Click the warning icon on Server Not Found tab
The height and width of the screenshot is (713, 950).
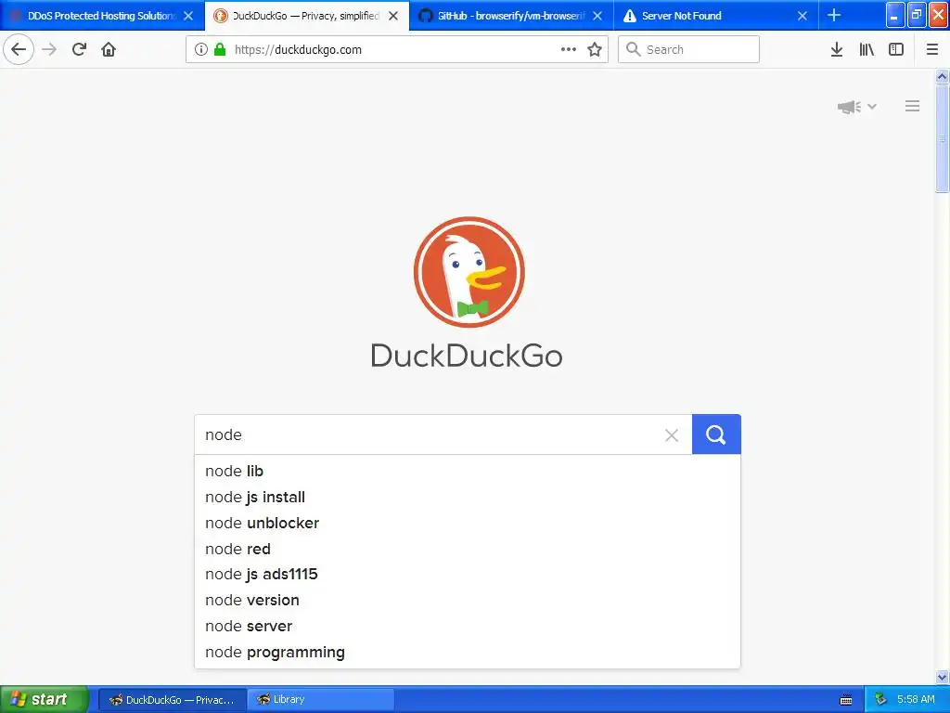click(x=630, y=16)
